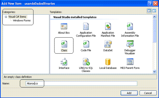Click the "Visual Studio installed templates" header

(75, 17)
